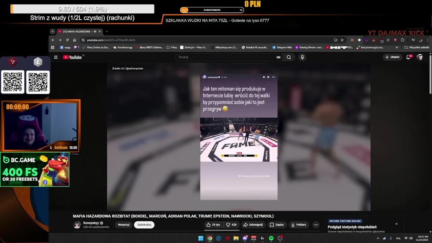The width and height of the screenshot is (432, 243).
Task: Open more video actions (three dots)
Action: tap(316, 225)
